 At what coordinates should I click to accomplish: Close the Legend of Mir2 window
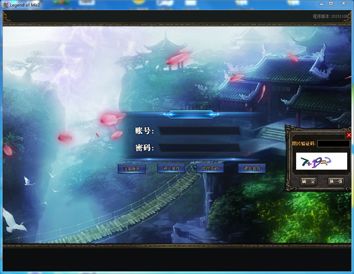pos(343,4)
